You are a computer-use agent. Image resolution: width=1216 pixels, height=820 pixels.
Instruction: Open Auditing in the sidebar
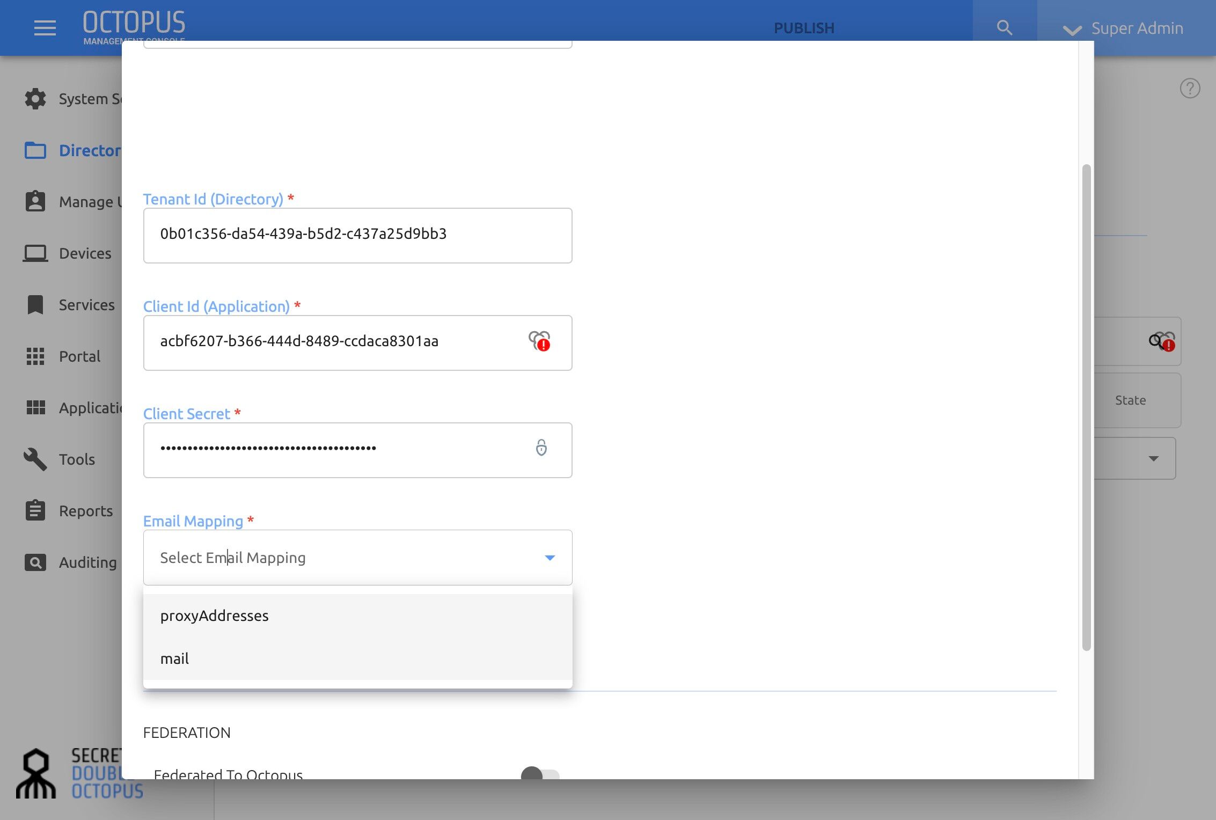(x=87, y=562)
